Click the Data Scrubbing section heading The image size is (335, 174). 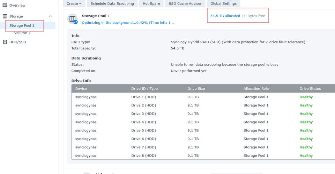tap(86, 58)
